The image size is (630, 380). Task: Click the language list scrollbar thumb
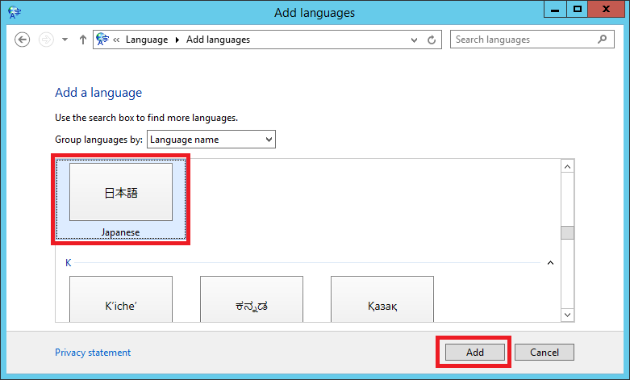[567, 232]
